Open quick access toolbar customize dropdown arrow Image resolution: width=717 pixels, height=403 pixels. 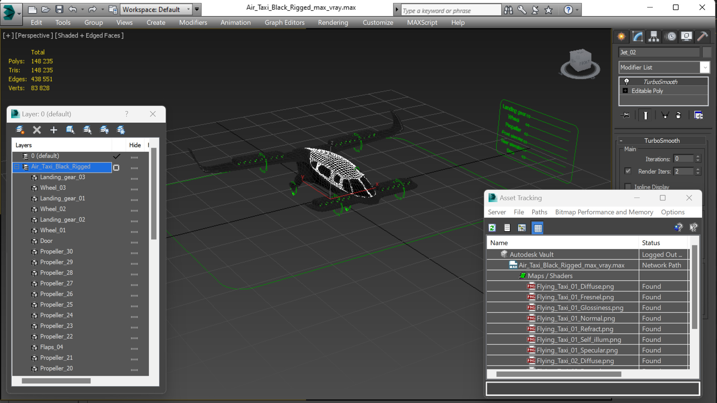pyautogui.click(x=197, y=9)
